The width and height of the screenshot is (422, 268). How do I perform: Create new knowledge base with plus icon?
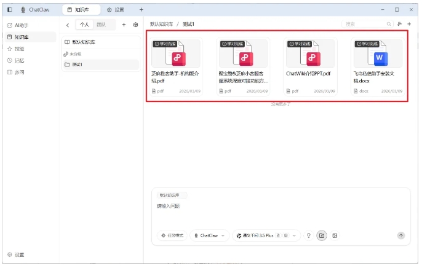124,25
